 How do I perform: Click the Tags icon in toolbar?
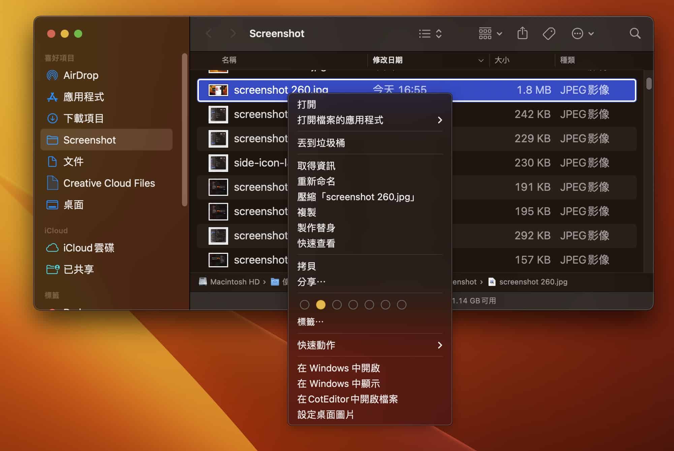(549, 33)
